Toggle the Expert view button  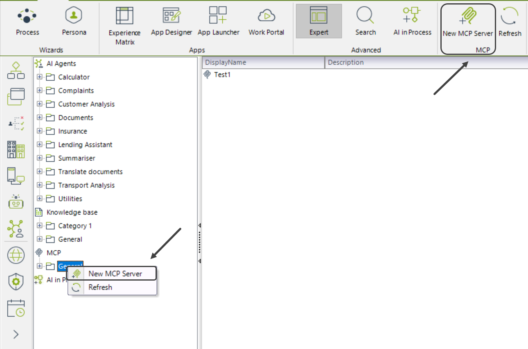pos(319,21)
